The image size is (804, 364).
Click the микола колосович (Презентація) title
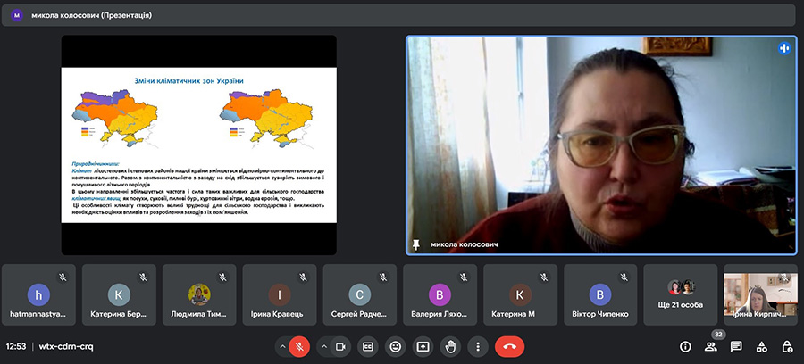coord(91,15)
